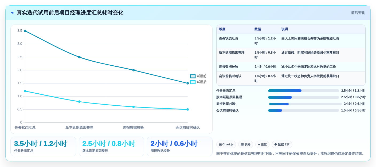Toggle the 试用前 legend entry

198,76
